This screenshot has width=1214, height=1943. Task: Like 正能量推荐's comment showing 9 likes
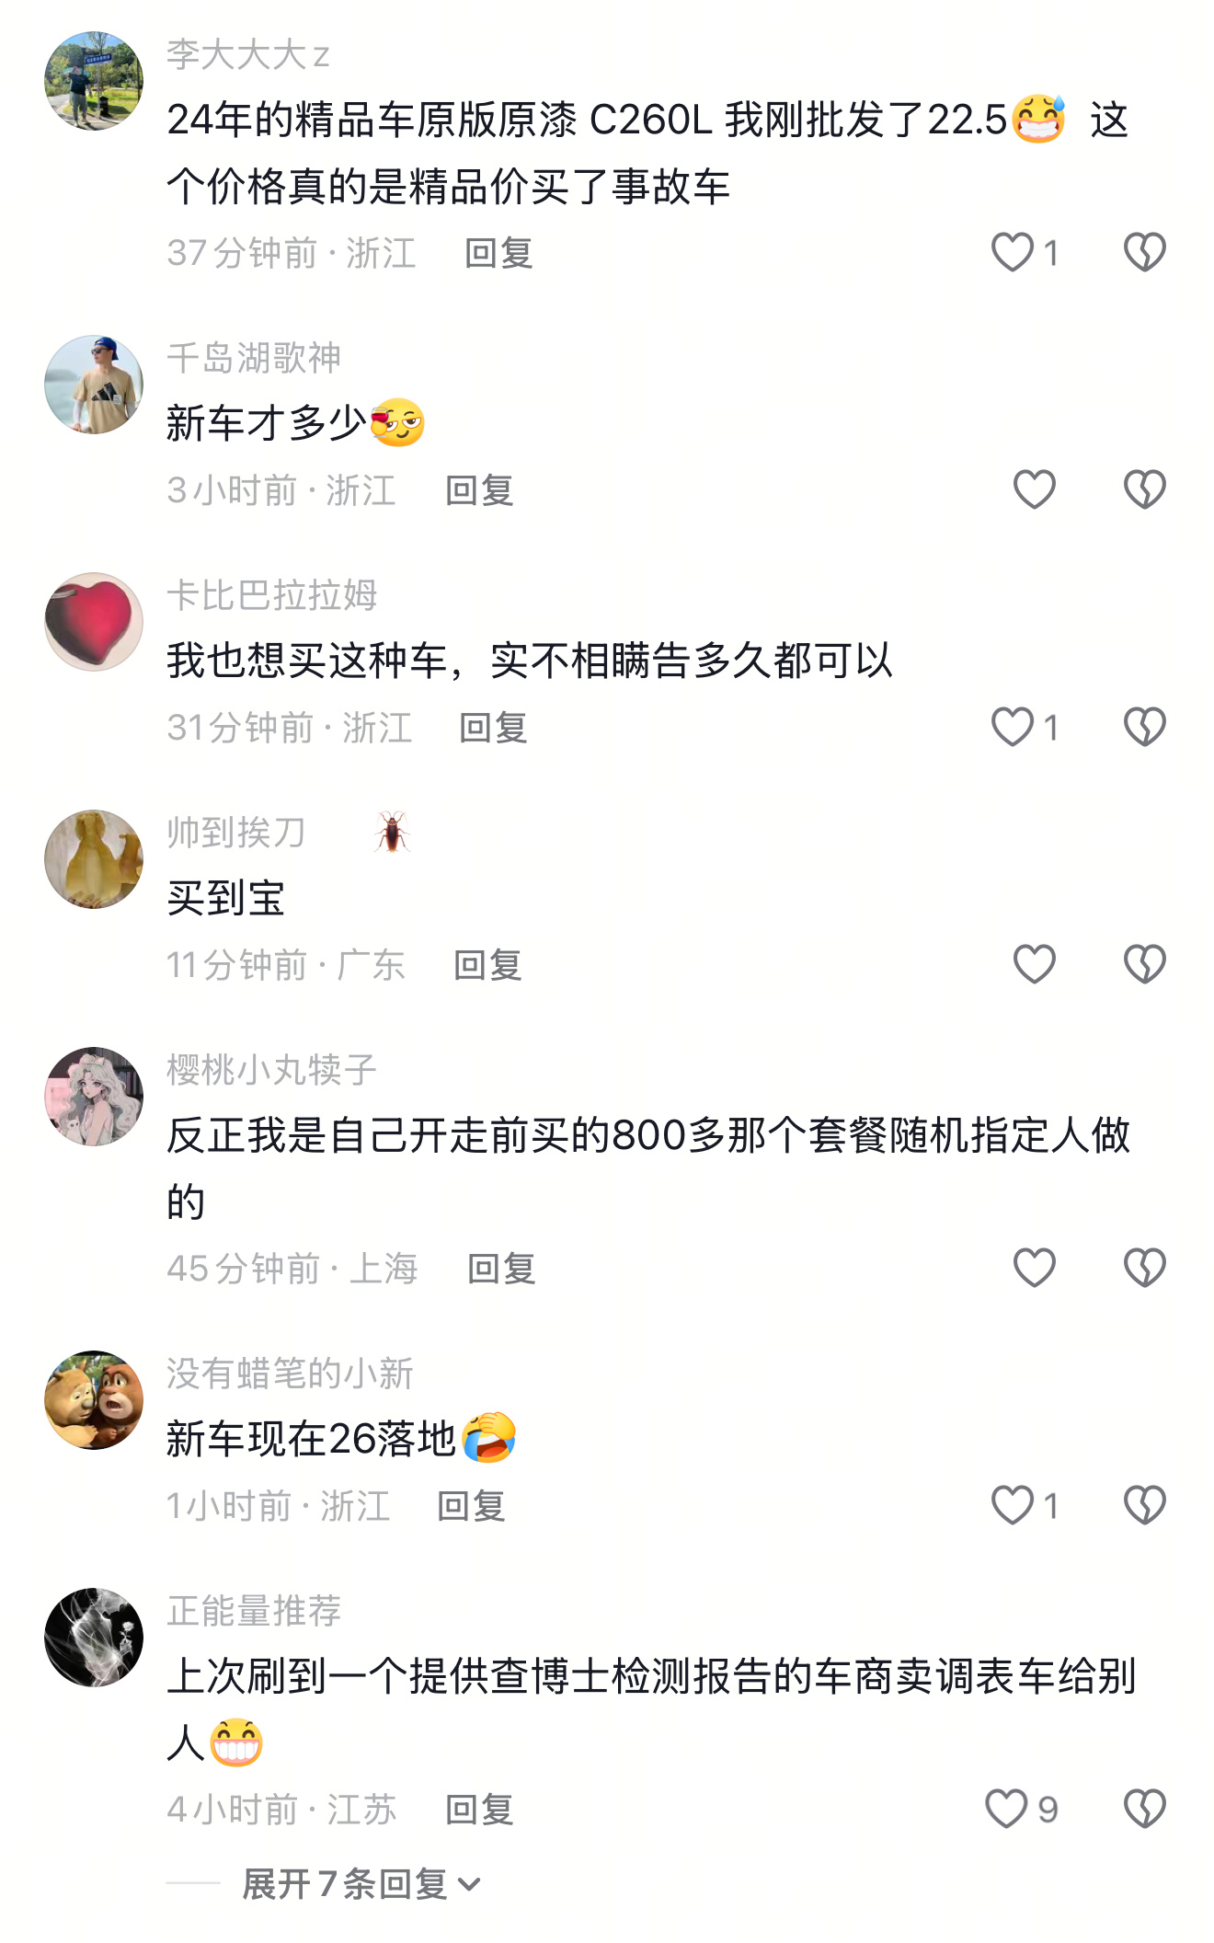1005,1809
